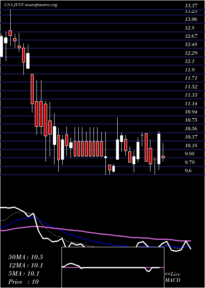The image size is (205, 288).
Task: Click the USA JYNT chart title
Action: pos(31,5)
